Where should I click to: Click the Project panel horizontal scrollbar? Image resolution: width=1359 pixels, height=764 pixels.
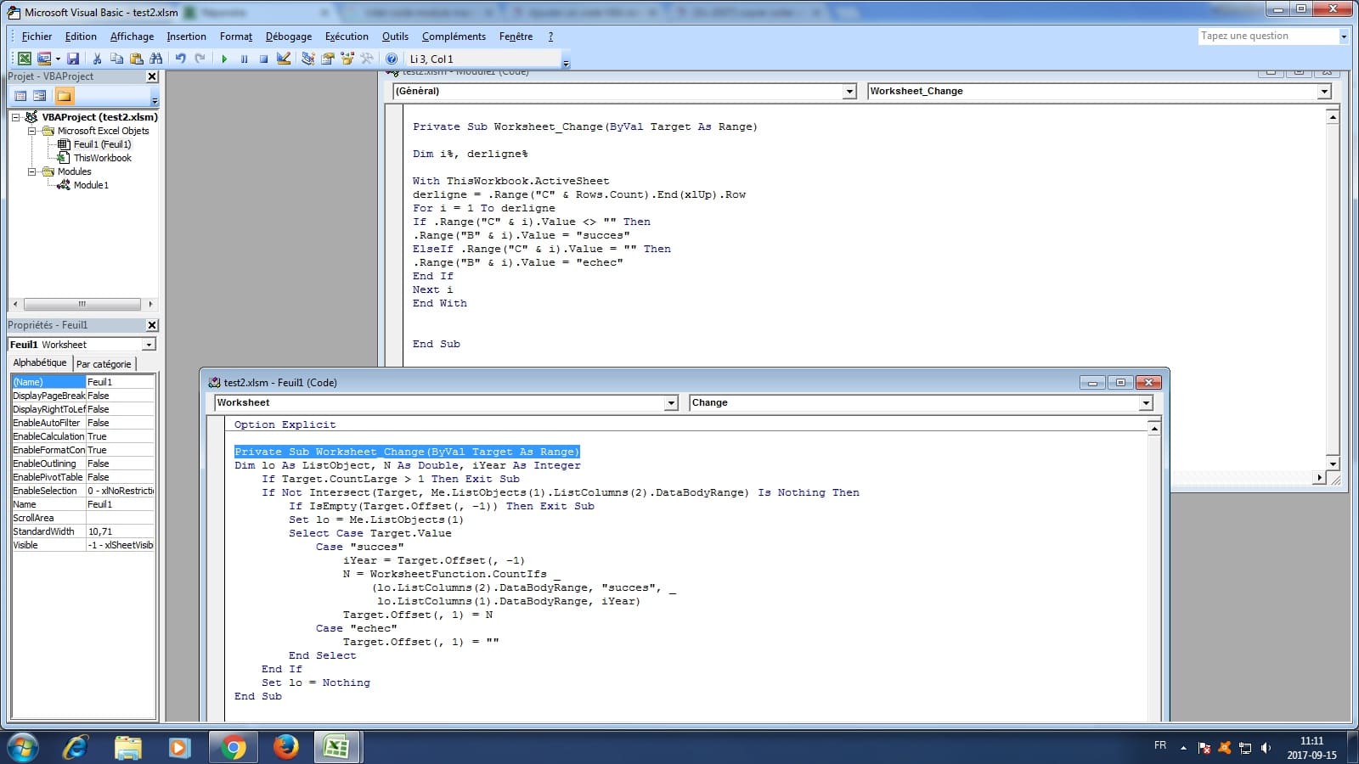tap(82, 304)
